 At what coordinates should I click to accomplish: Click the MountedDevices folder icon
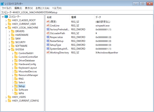point(16,71)
